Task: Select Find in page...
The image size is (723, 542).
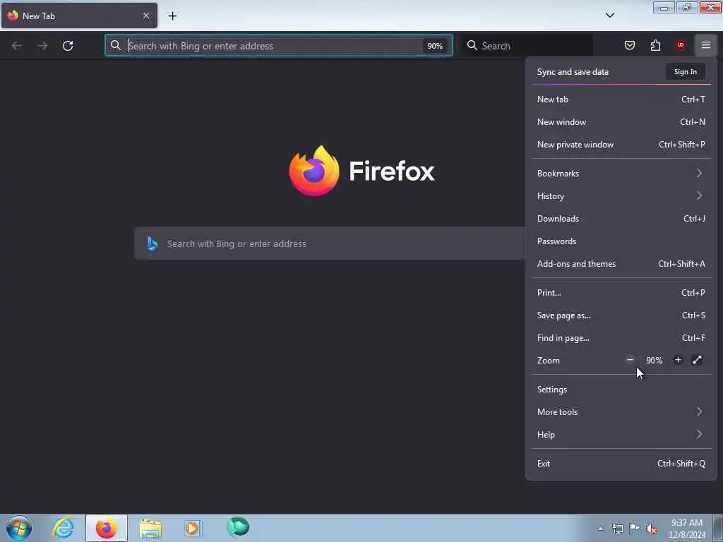Action: [621, 338]
